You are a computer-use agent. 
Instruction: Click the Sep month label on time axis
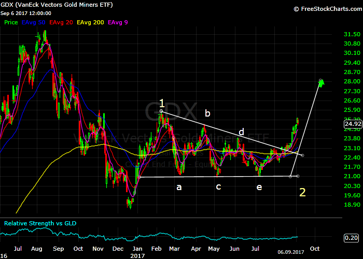pyautogui.click(x=58, y=249)
